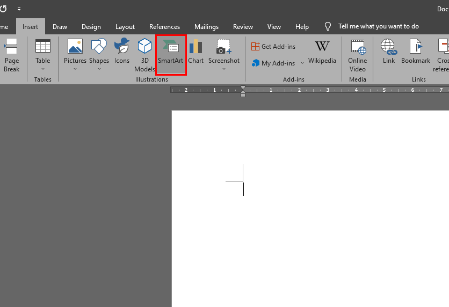Switch to the Draw tab

click(60, 27)
